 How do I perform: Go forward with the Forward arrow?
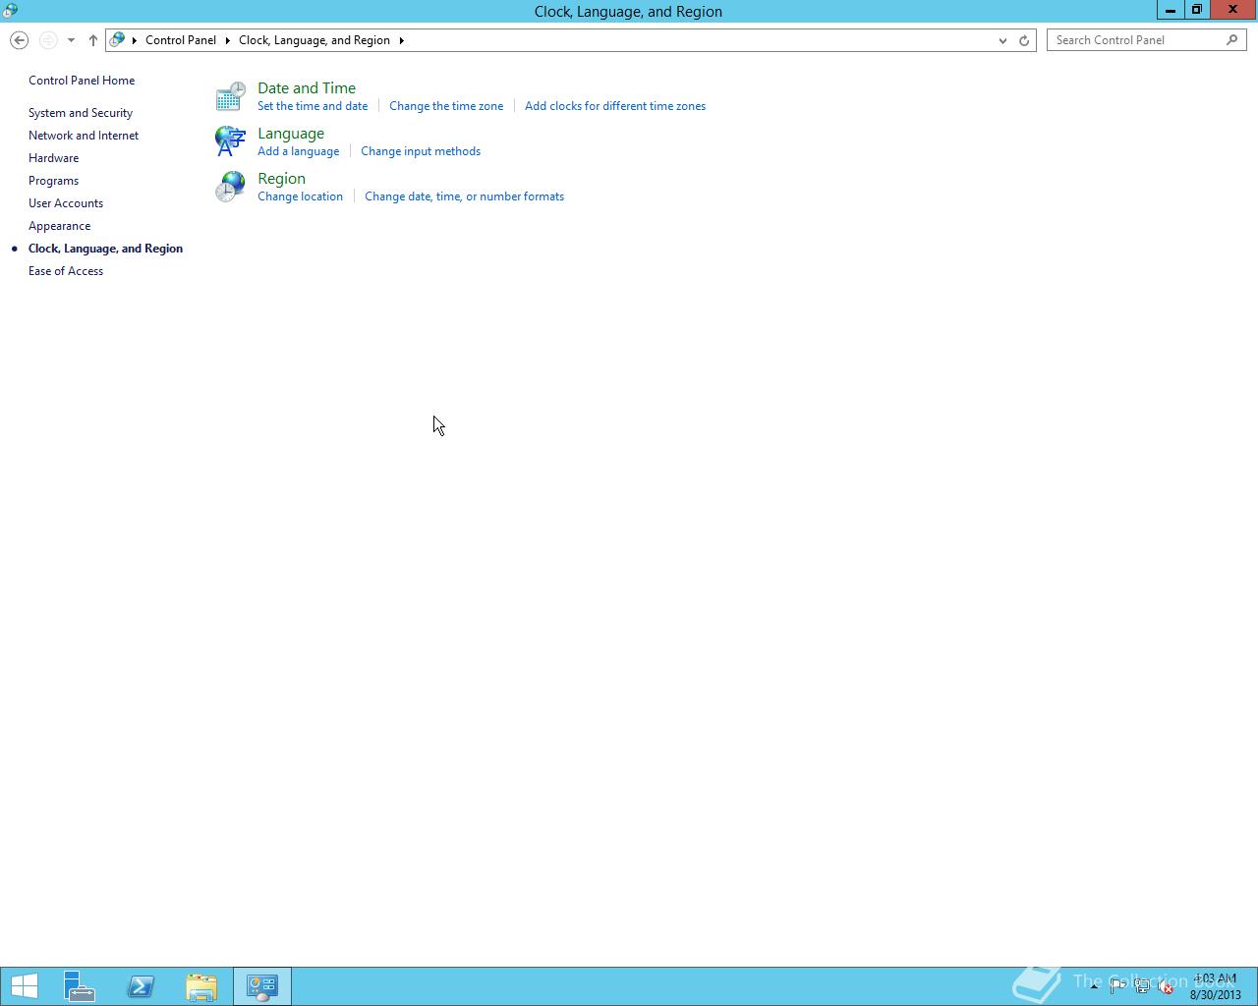(x=47, y=40)
